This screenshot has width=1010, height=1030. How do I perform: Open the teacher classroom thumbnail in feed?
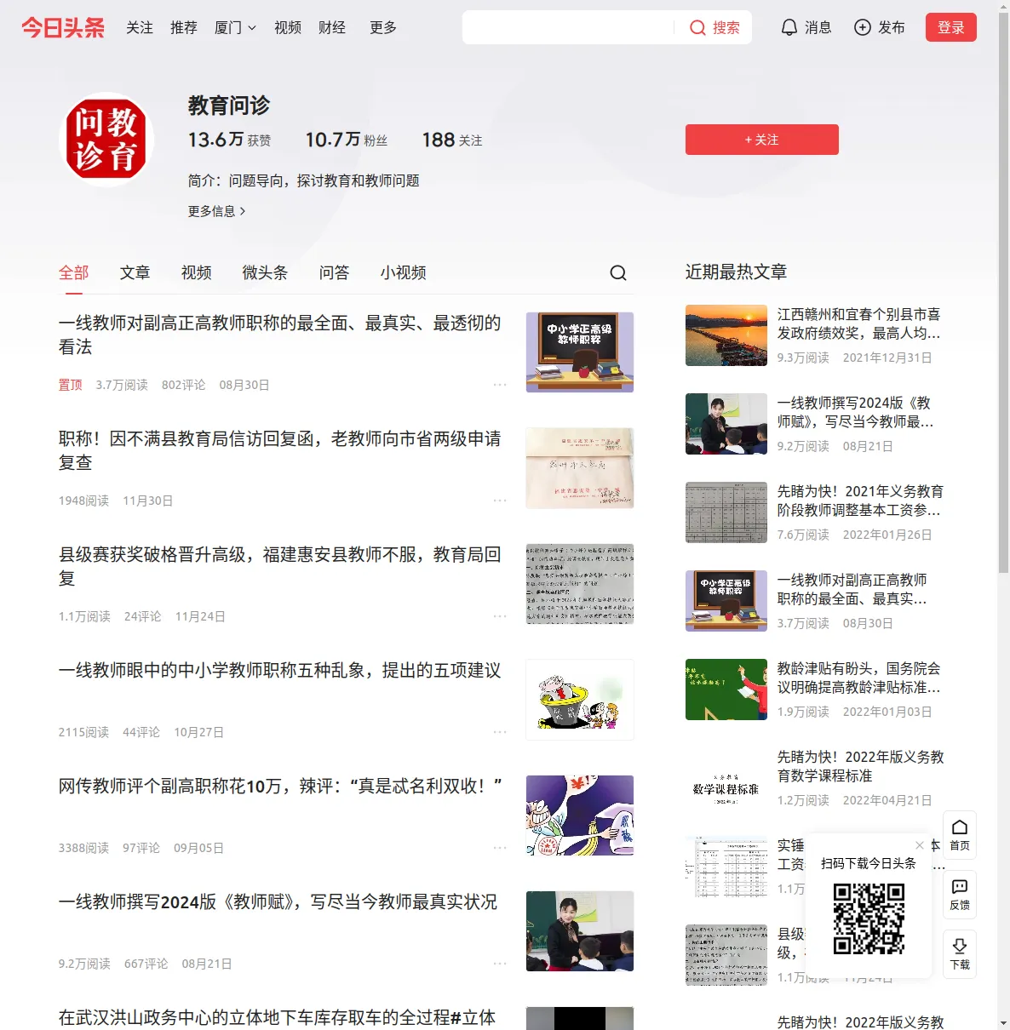coord(580,931)
